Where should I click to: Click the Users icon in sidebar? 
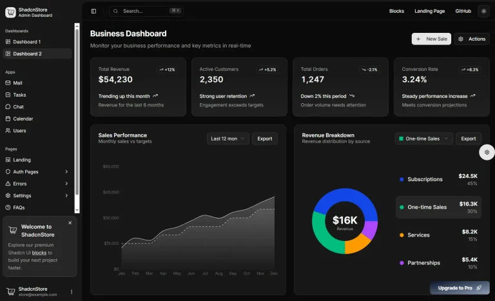coord(8,130)
